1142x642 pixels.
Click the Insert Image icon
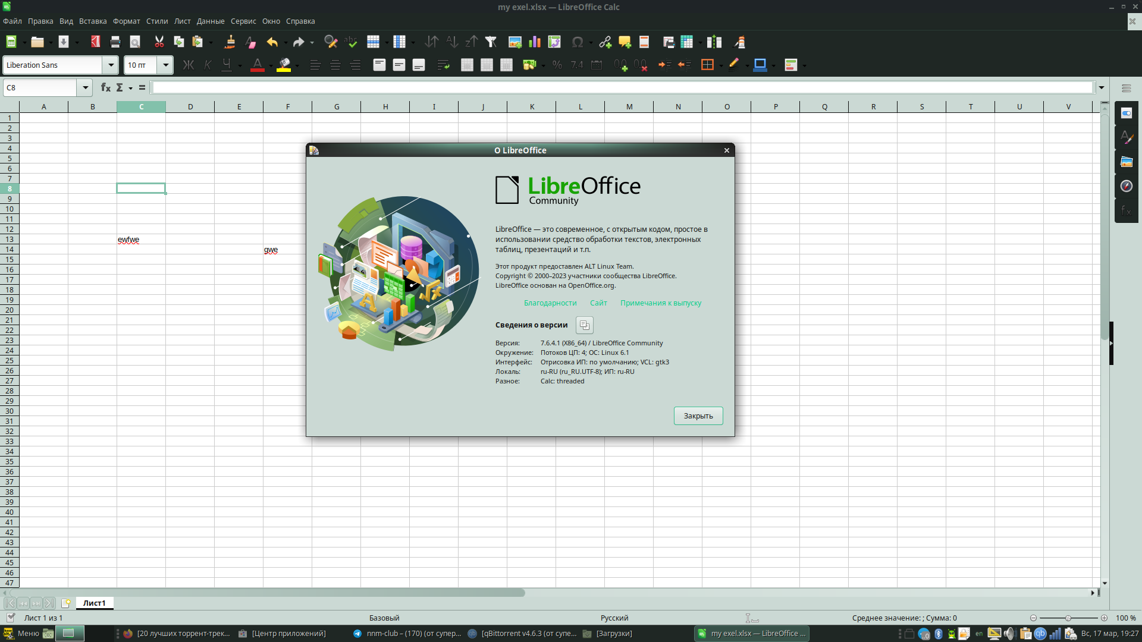[515, 42]
